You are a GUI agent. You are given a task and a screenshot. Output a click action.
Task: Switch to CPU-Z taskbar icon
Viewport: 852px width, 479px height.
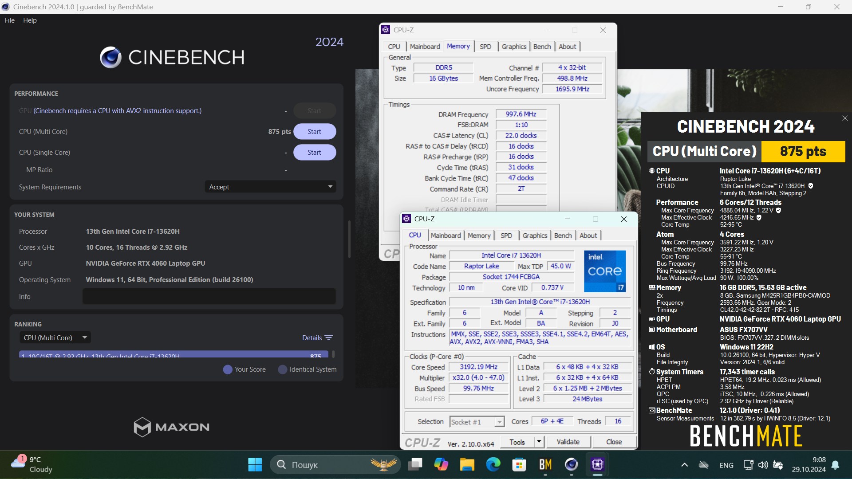pyautogui.click(x=597, y=465)
